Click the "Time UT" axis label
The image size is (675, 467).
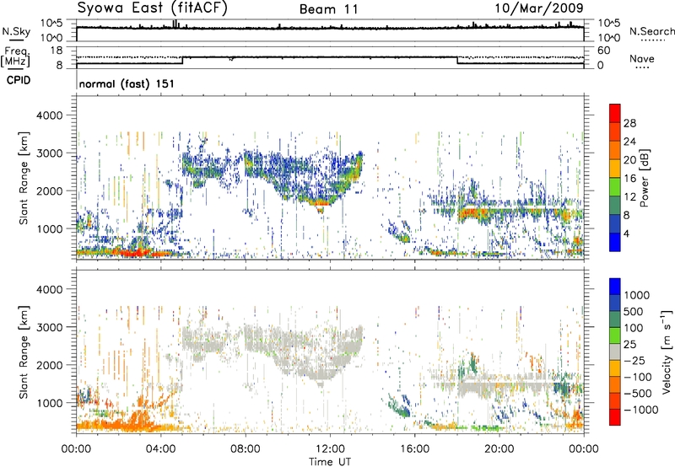(x=330, y=461)
